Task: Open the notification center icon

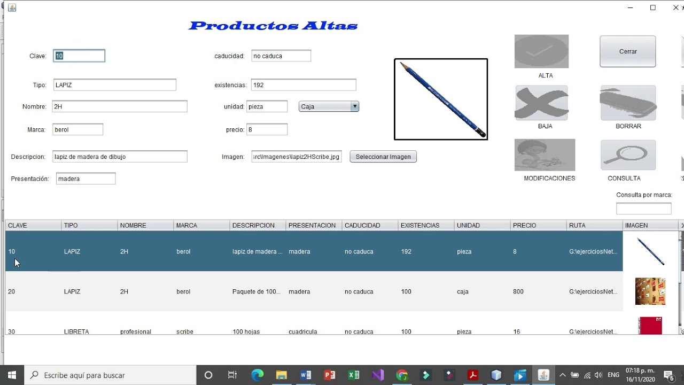Action: click(669, 375)
